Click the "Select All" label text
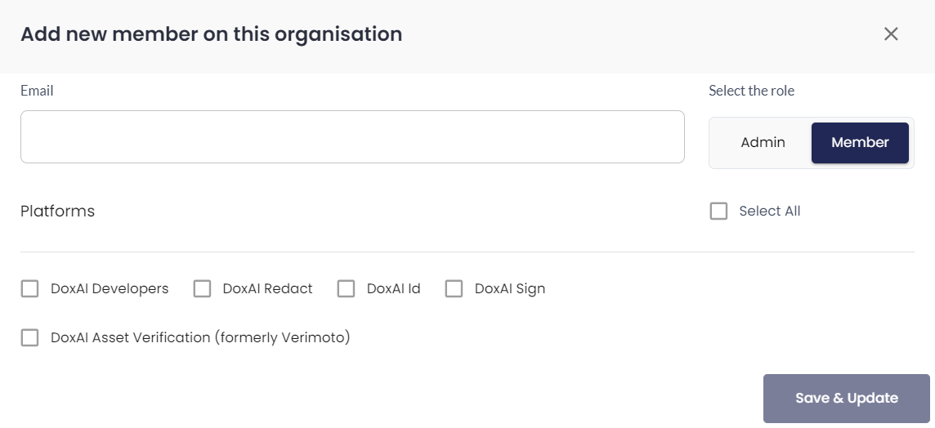 click(x=769, y=212)
